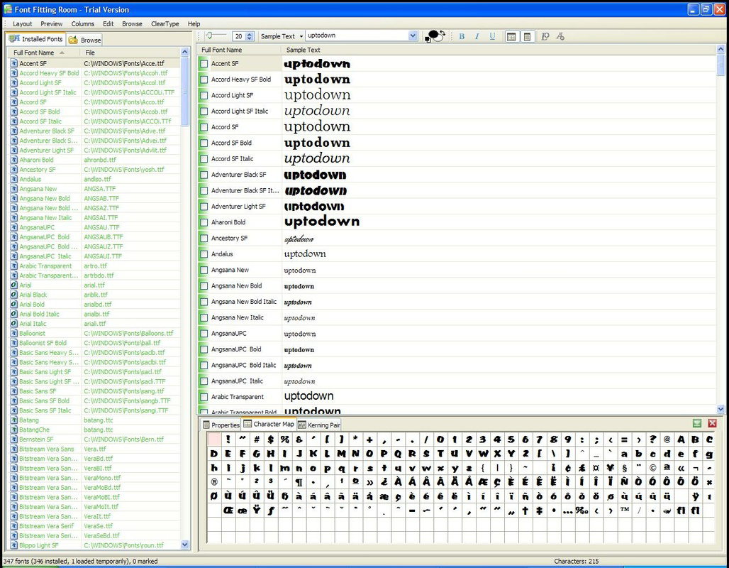The image size is (729, 568).
Task: Click preview list scroll down arrow
Action: click(x=720, y=409)
